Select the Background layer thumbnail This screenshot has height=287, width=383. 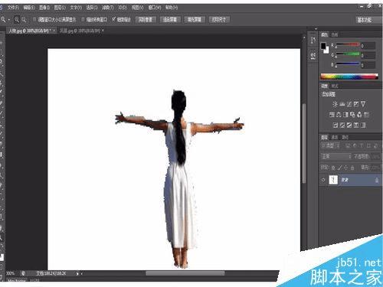point(333,180)
